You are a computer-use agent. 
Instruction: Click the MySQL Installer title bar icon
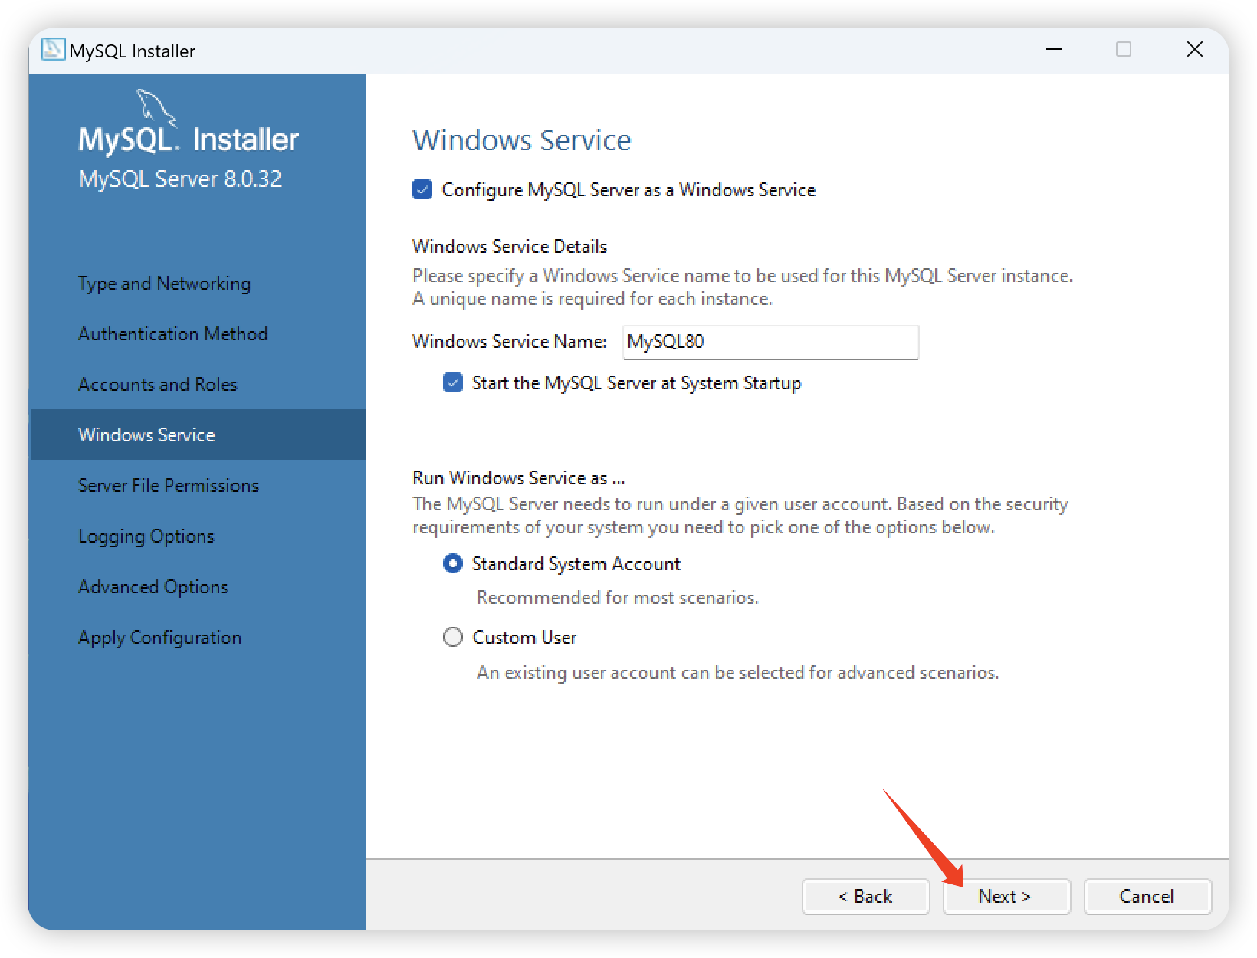pos(53,50)
